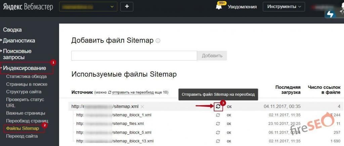
Task: Expand the Диагностика section
Action: coord(19,41)
